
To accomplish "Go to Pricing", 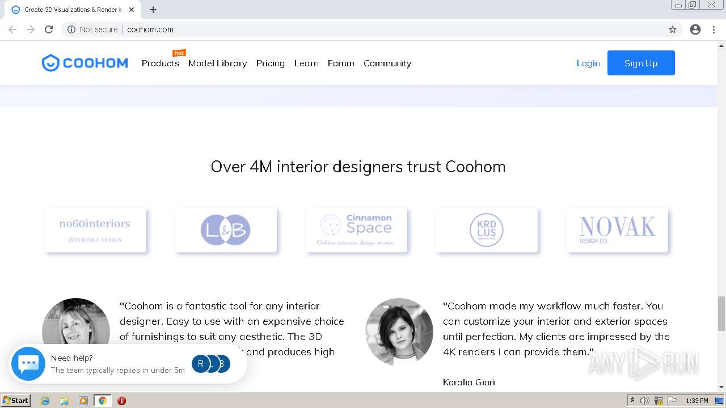I will [x=270, y=63].
